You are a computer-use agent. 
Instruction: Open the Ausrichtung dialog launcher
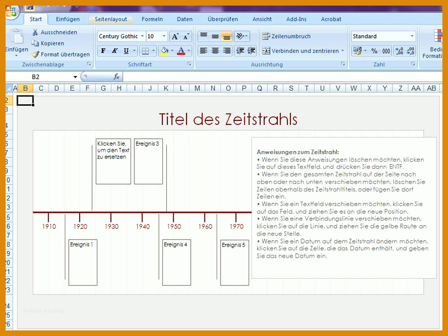pos(343,64)
